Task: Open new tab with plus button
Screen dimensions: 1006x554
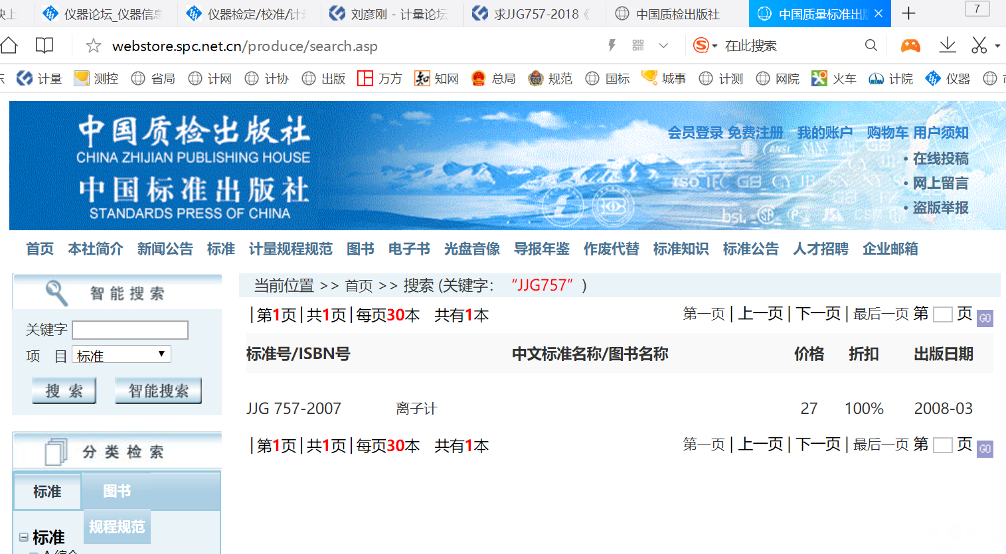Action: click(908, 13)
